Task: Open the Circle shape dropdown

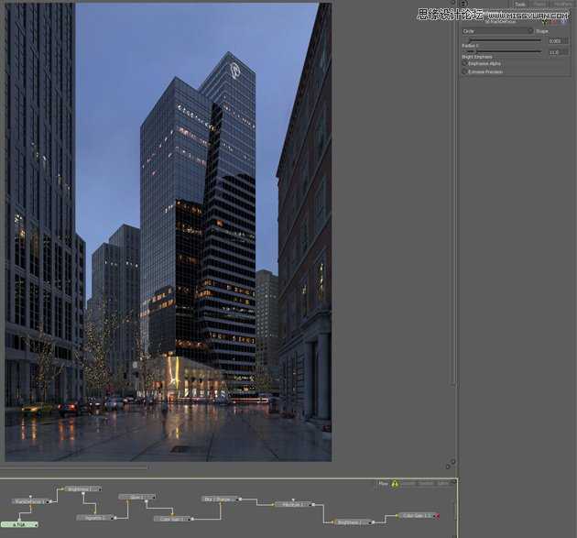Action: tap(497, 31)
